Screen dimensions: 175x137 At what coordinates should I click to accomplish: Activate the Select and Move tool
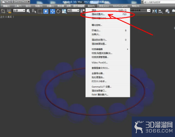[52, 11]
